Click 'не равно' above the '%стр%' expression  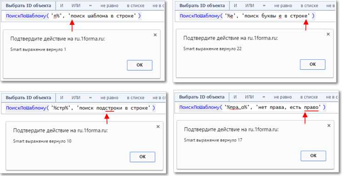point(109,98)
